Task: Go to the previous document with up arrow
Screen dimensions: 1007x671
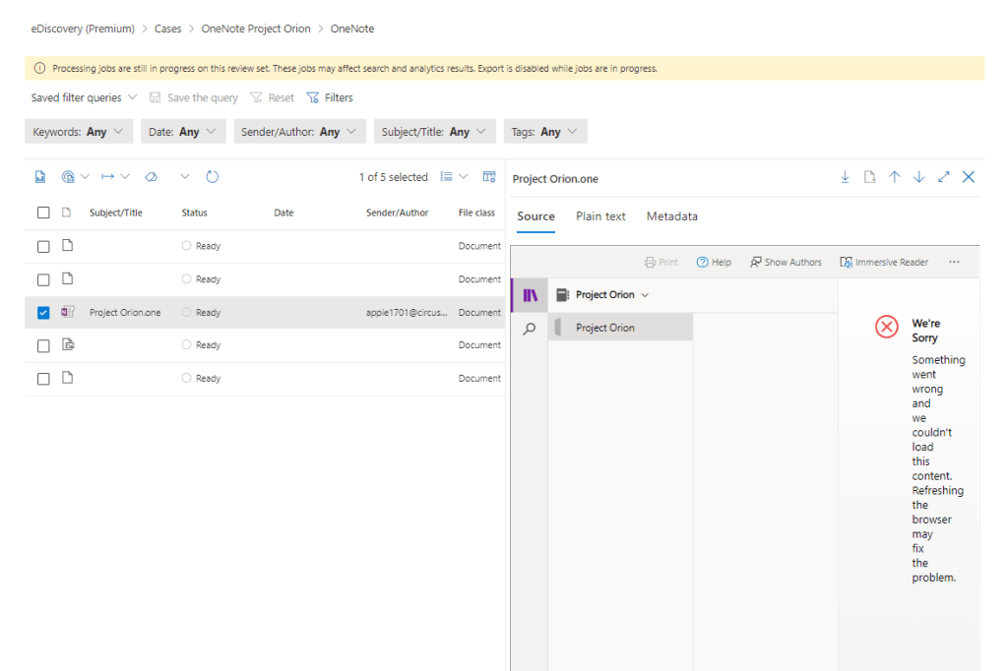Action: pos(895,177)
